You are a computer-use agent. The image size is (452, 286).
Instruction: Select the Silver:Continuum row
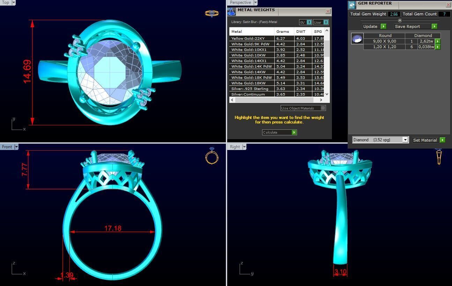(x=276, y=94)
